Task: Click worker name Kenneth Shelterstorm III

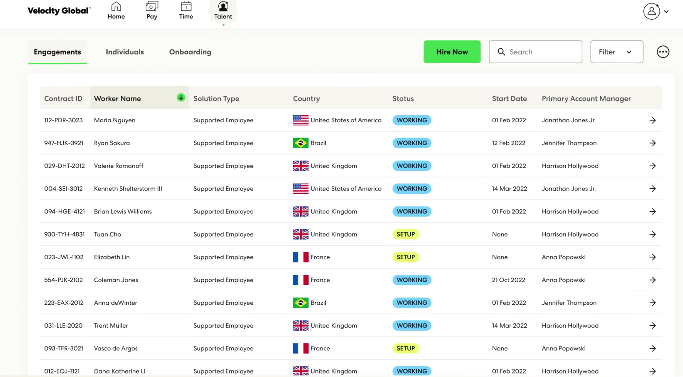Action: [x=128, y=189]
